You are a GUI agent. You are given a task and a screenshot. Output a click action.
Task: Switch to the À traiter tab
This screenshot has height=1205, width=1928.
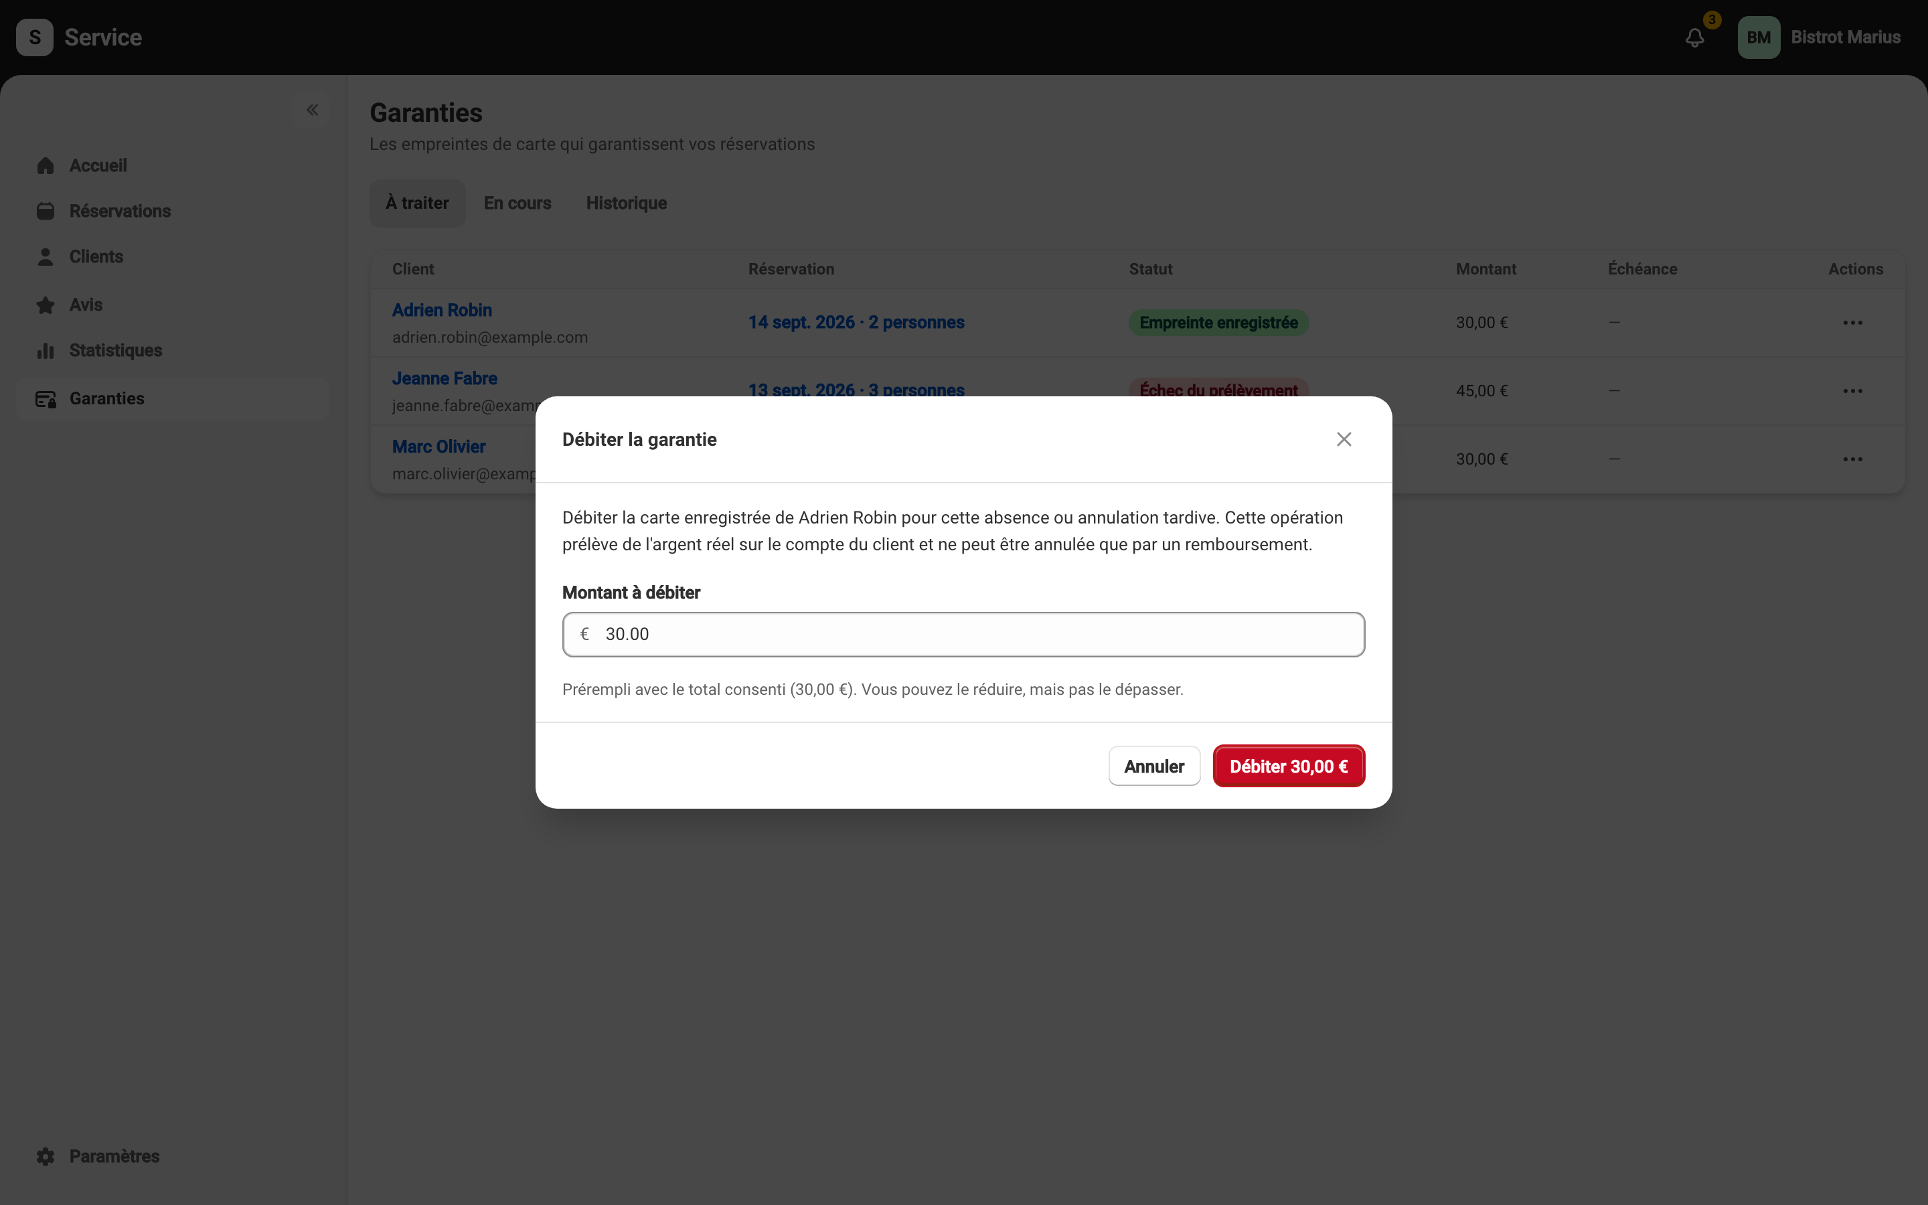[x=418, y=204]
